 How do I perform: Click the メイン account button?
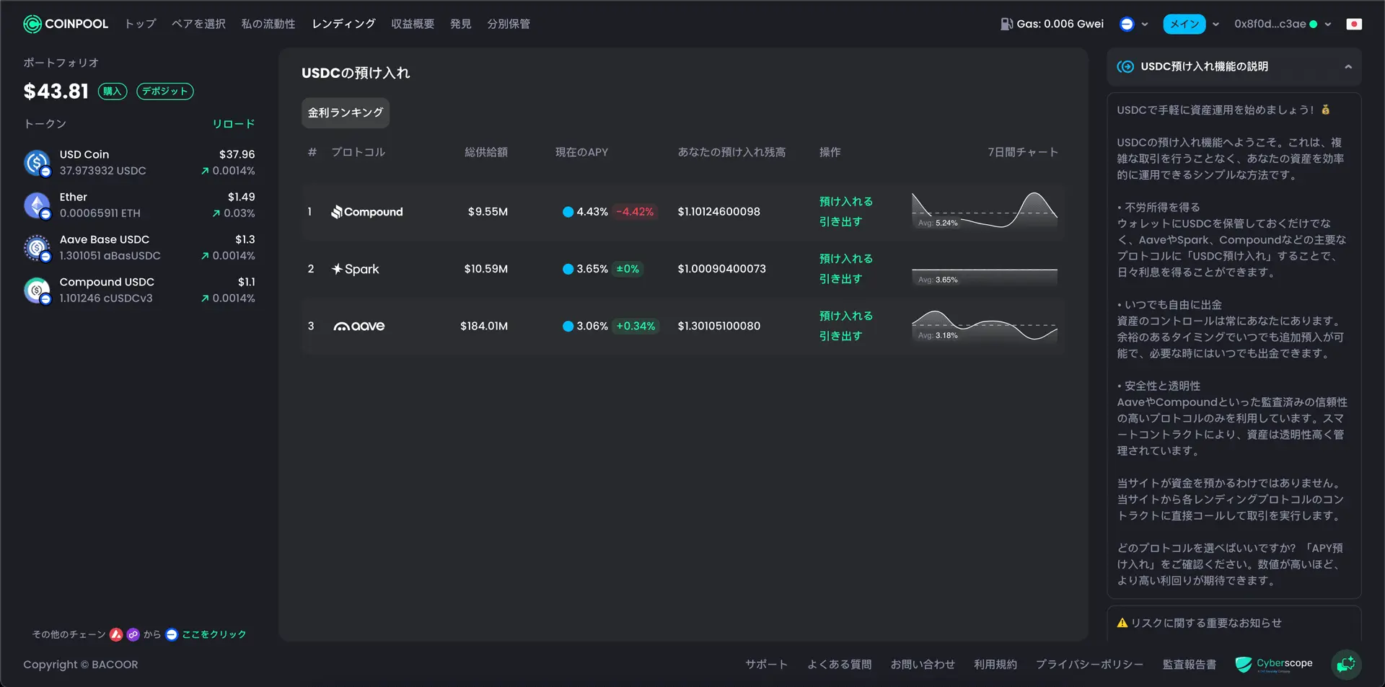pyautogui.click(x=1184, y=24)
